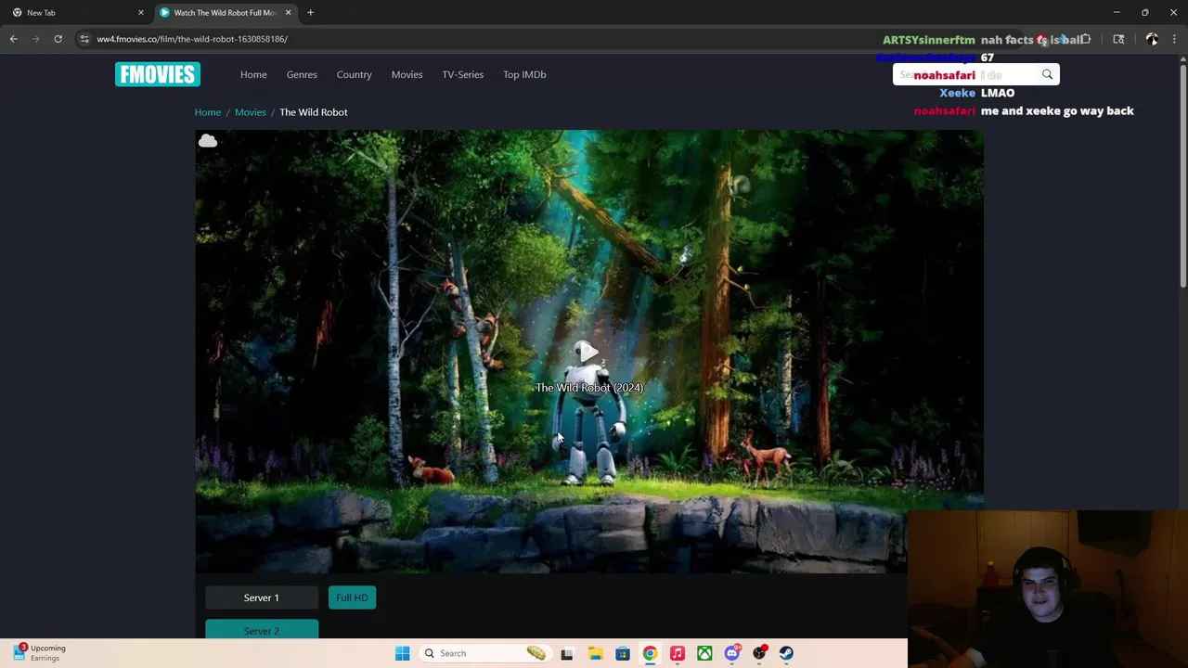Screen dimensions: 1188x668
Task: Open the Country menu
Action: 354,74
